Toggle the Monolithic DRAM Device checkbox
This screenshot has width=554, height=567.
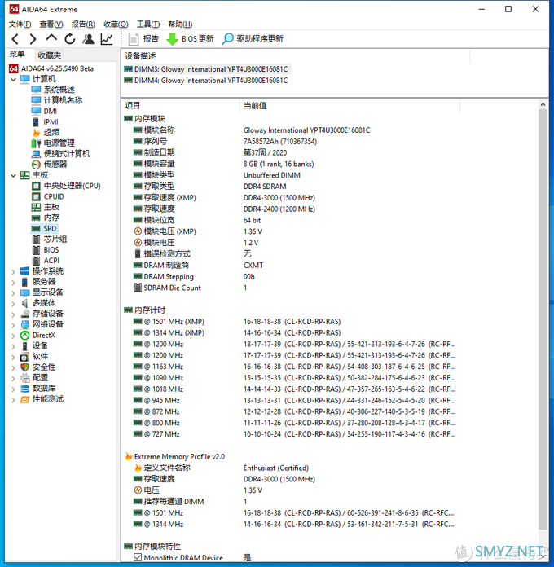tap(137, 558)
